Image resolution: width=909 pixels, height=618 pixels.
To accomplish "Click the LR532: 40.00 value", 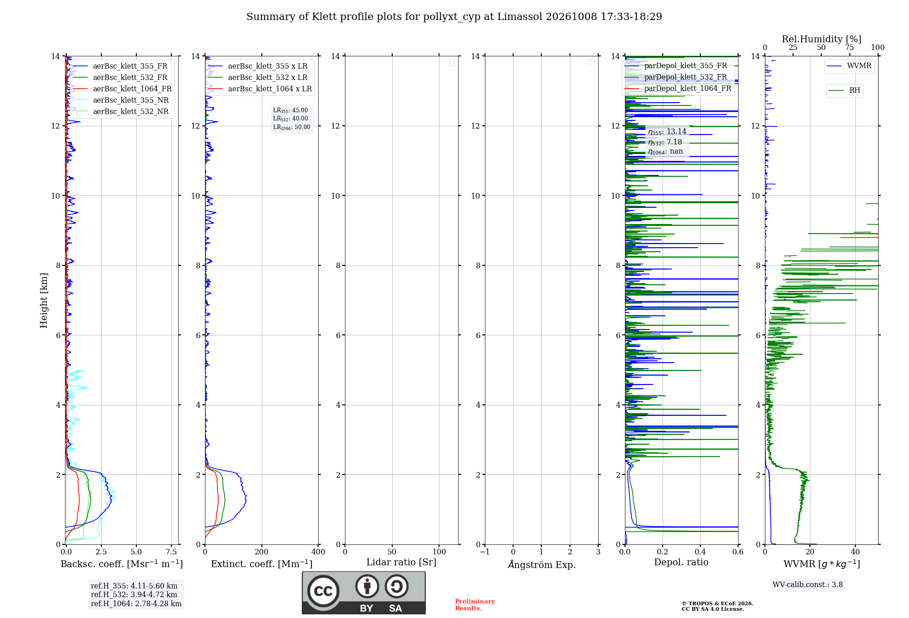I will [x=290, y=119].
